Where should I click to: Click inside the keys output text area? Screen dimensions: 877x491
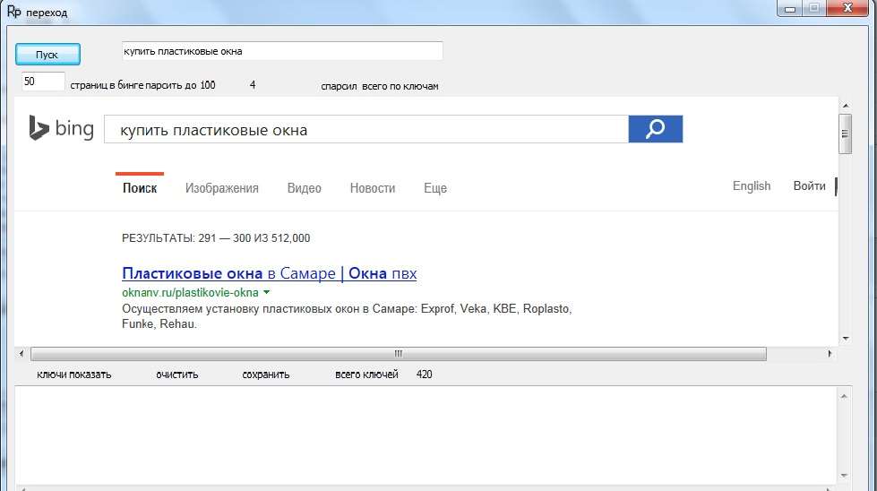(x=426, y=435)
